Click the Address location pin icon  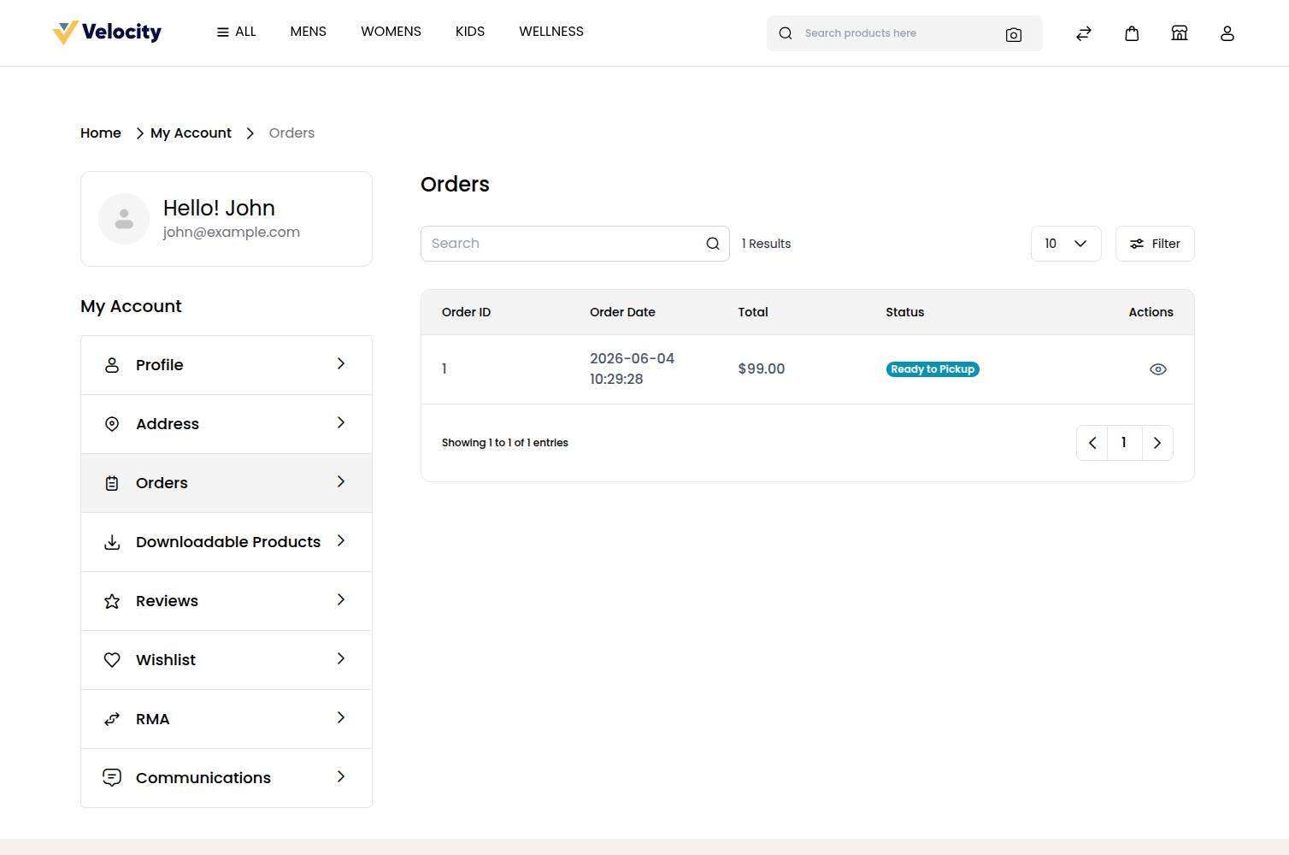coord(112,424)
